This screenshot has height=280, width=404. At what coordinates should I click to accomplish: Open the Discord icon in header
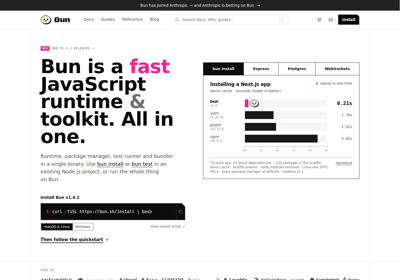point(331,20)
